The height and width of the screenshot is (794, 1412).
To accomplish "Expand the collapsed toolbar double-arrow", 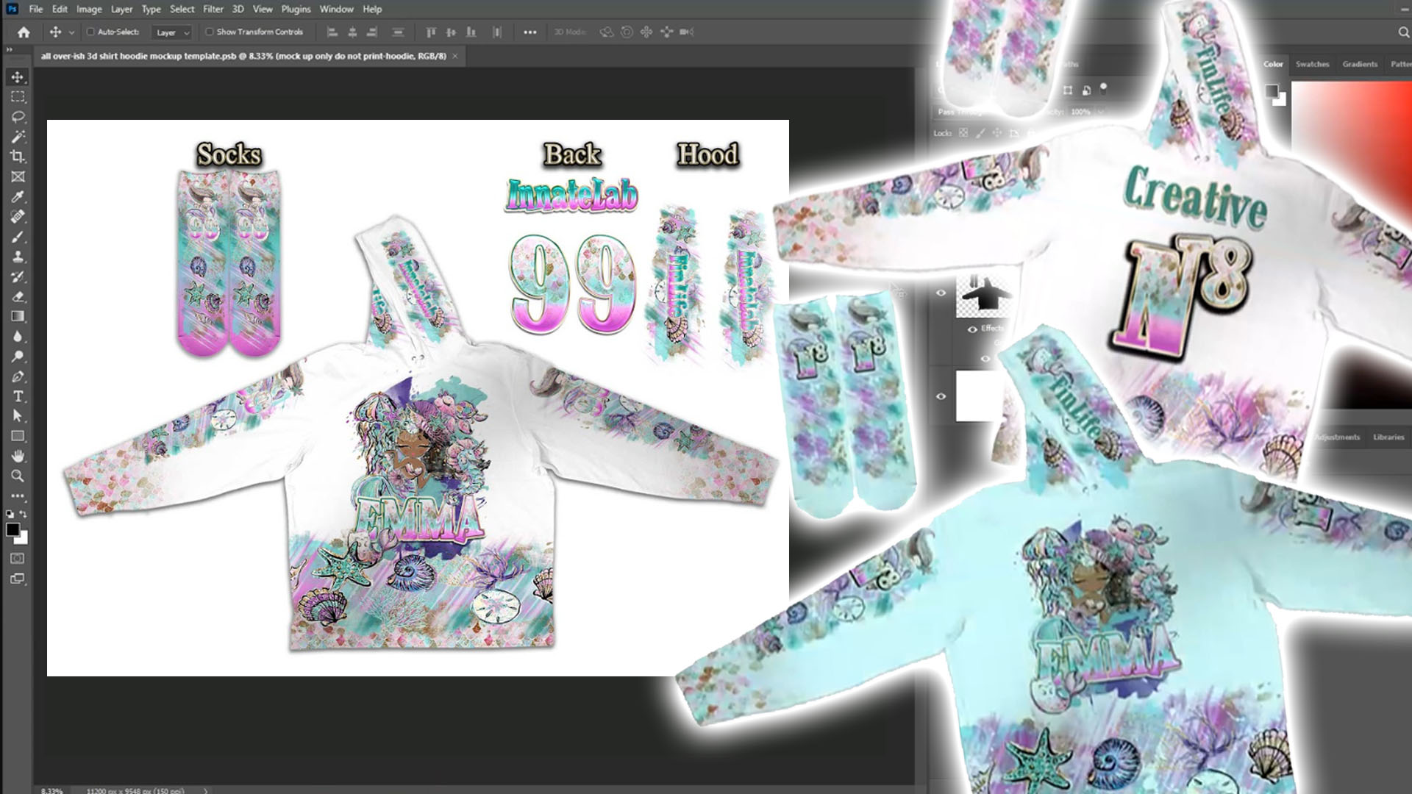I will (x=10, y=49).
